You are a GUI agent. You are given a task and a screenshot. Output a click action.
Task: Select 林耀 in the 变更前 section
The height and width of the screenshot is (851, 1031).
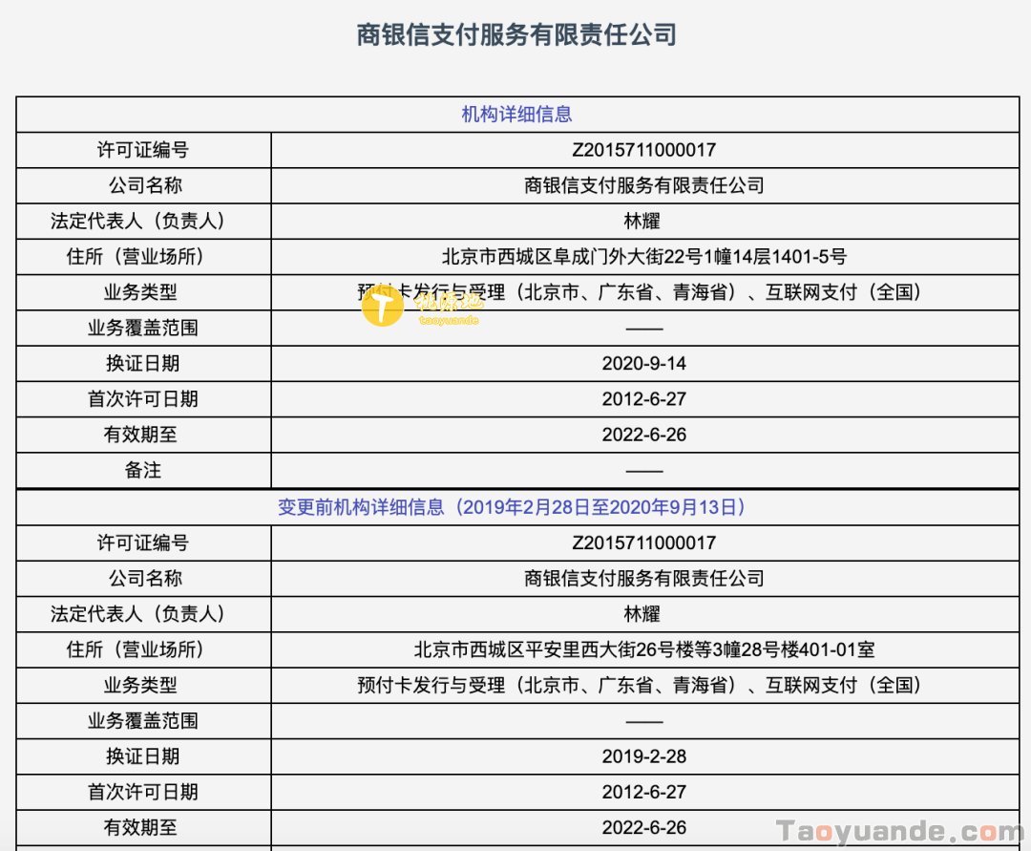pyautogui.click(x=642, y=614)
